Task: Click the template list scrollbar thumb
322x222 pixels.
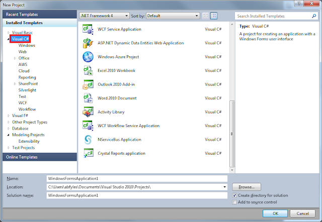Action: pos(232,134)
